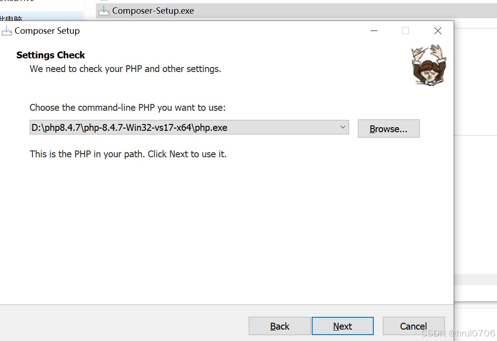
Task: Click the Composer conductor mascot logo
Action: [429, 65]
